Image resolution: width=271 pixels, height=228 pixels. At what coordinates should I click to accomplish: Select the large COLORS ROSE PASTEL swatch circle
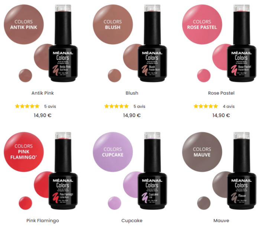click(x=202, y=24)
